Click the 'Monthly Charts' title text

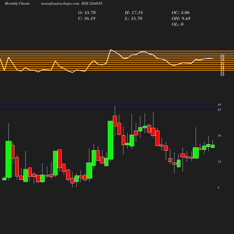pos(17,3)
